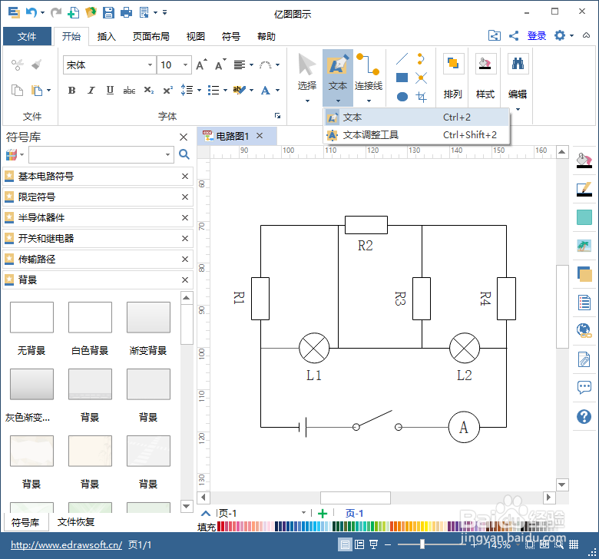Screen dimensions: 599x559
Task: Open the font name 宋体 dropdown
Action: 150,65
